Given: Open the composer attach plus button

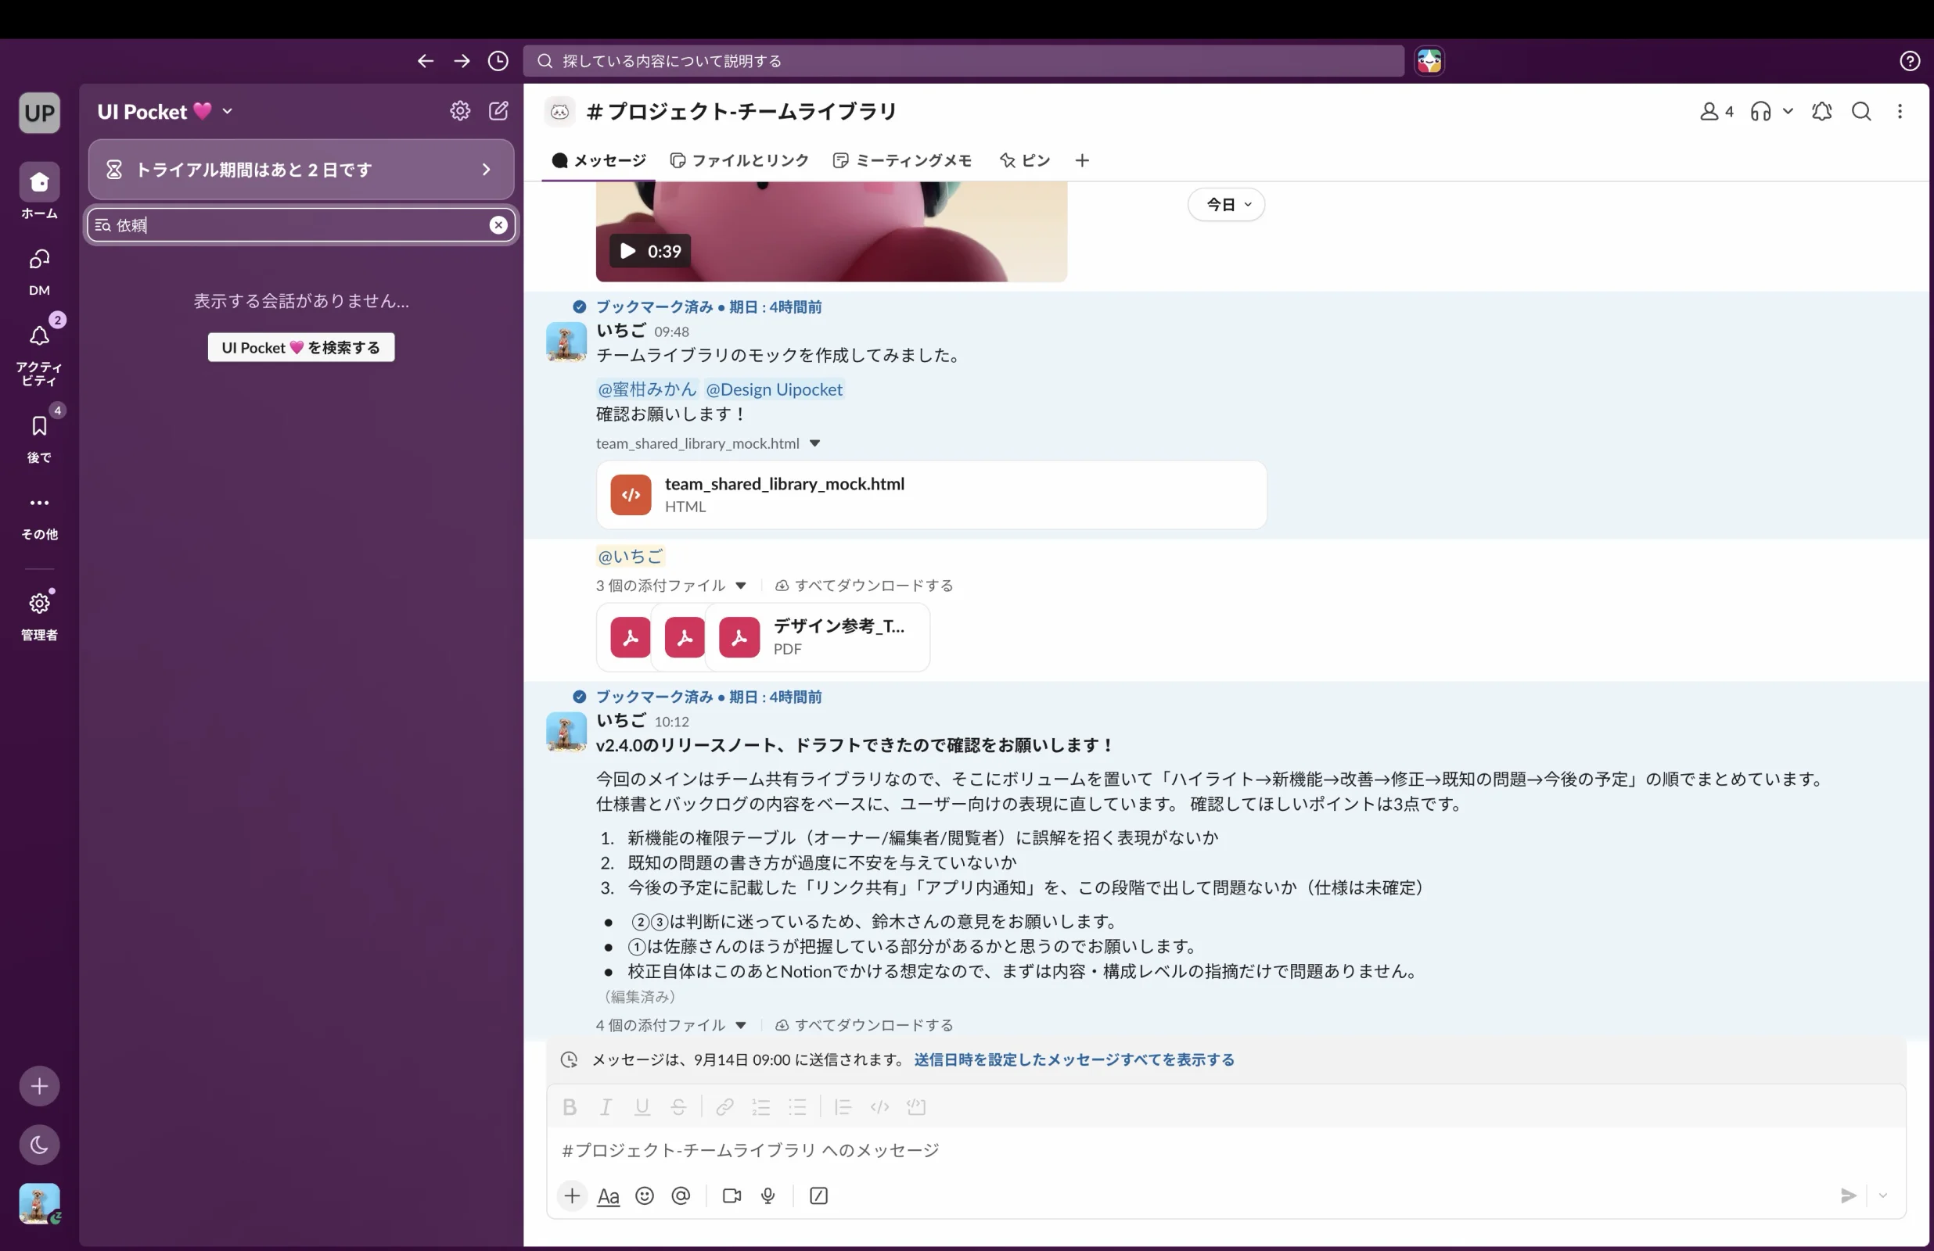Looking at the screenshot, I should tap(572, 1195).
